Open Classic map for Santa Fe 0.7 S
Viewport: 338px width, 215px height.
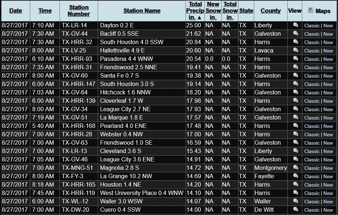pos(312,76)
